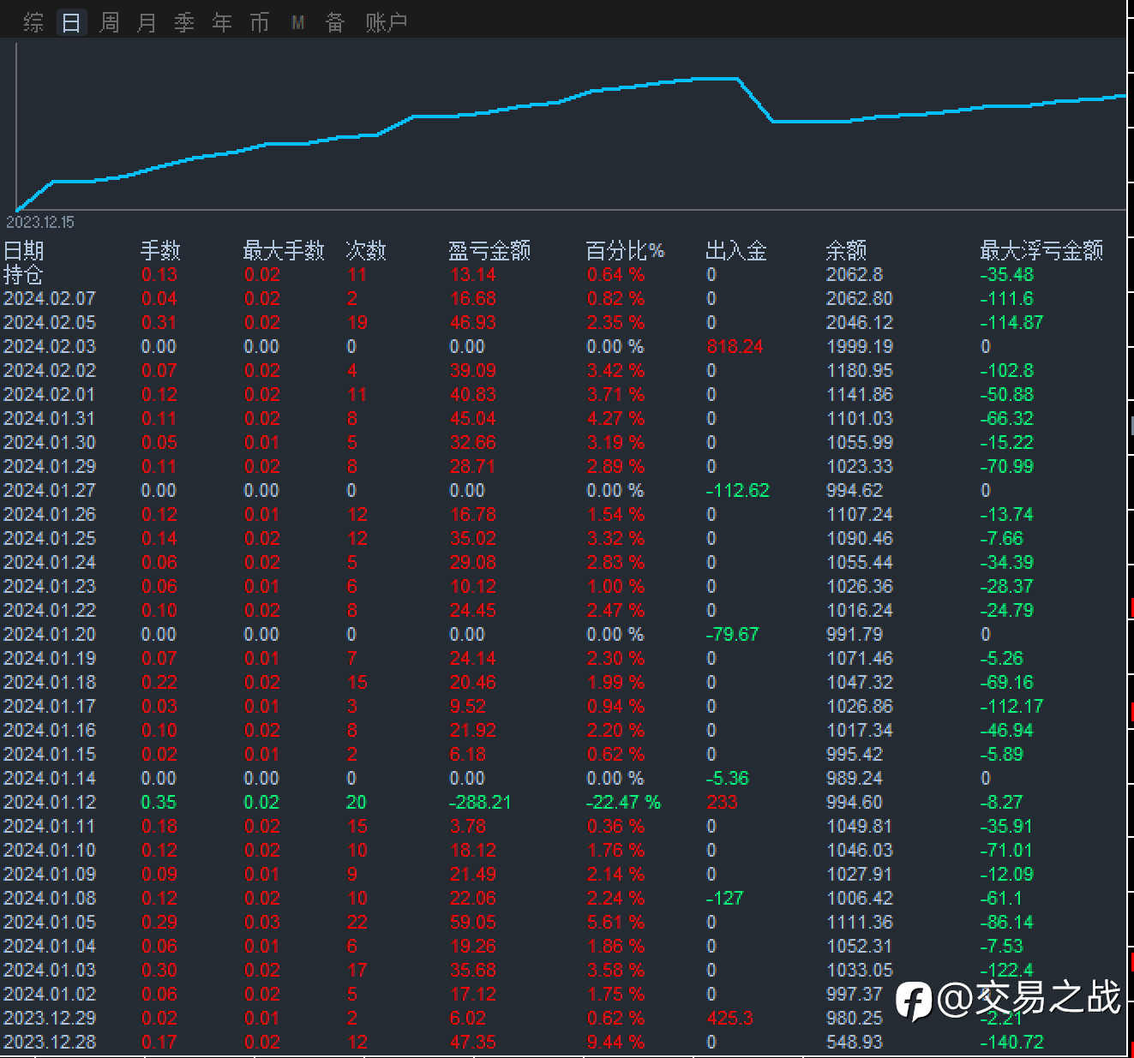
Task: Click the 最大手数 column header
Action: 284,250
